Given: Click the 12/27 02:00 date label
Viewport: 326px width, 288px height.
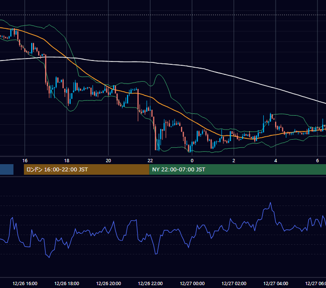Looking at the screenshot, I should coord(234,283).
